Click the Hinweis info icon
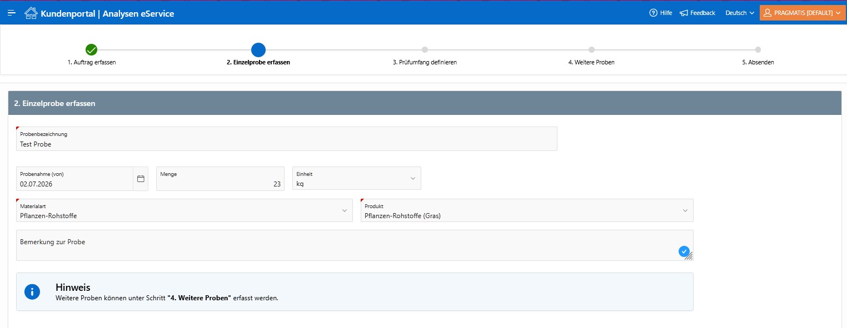 [32, 291]
